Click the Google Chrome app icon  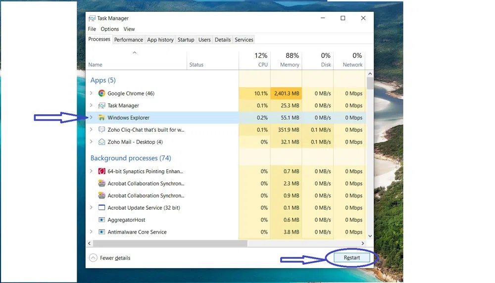point(101,94)
